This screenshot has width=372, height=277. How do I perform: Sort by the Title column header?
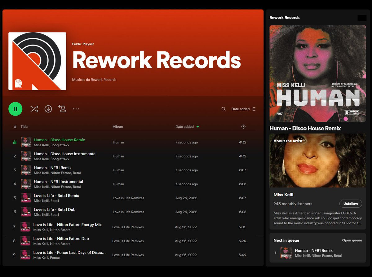pos(24,127)
